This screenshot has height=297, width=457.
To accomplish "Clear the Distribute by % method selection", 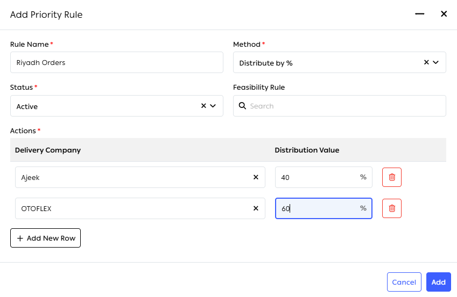I will click(x=426, y=62).
